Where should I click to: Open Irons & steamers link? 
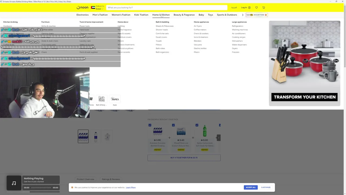(x=201, y=37)
